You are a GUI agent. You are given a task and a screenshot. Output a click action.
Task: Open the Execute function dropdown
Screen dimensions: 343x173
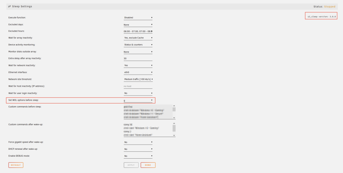coord(138,17)
